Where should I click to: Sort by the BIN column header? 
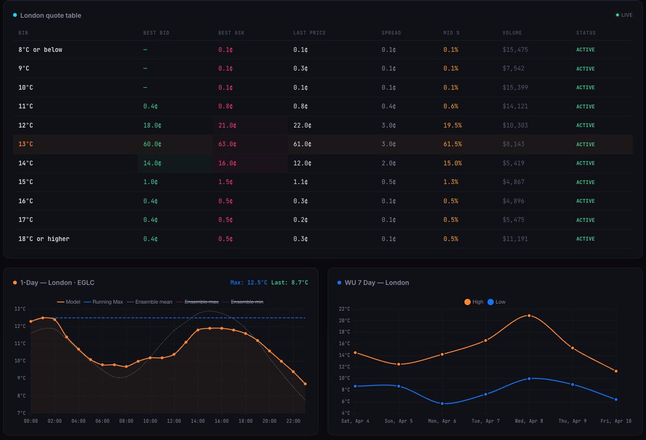[x=23, y=33]
